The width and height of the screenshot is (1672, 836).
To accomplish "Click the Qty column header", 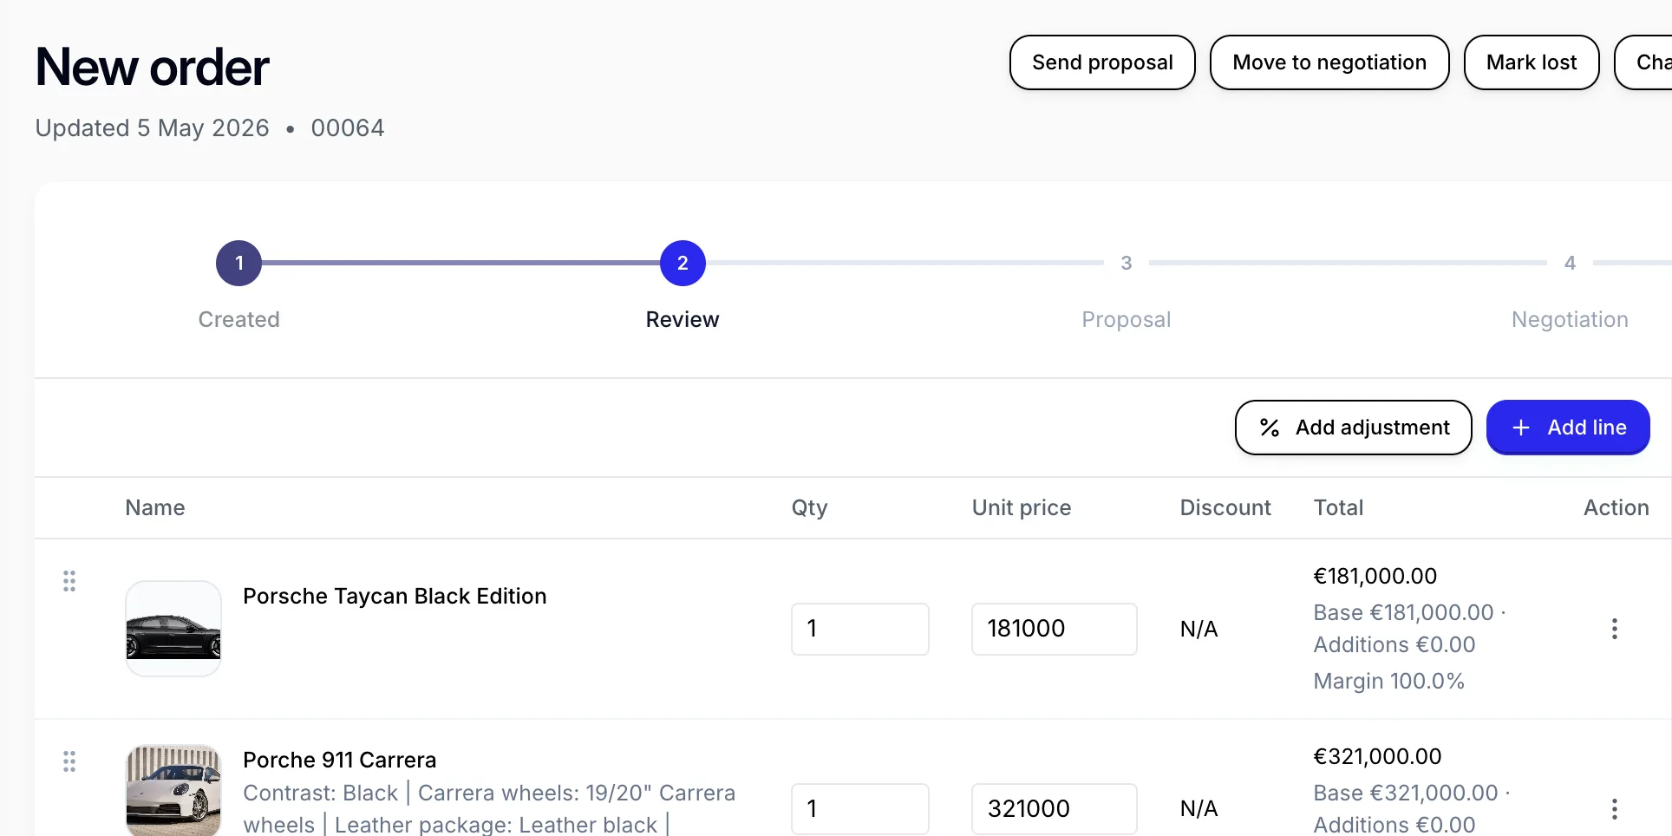I will (x=810, y=508).
